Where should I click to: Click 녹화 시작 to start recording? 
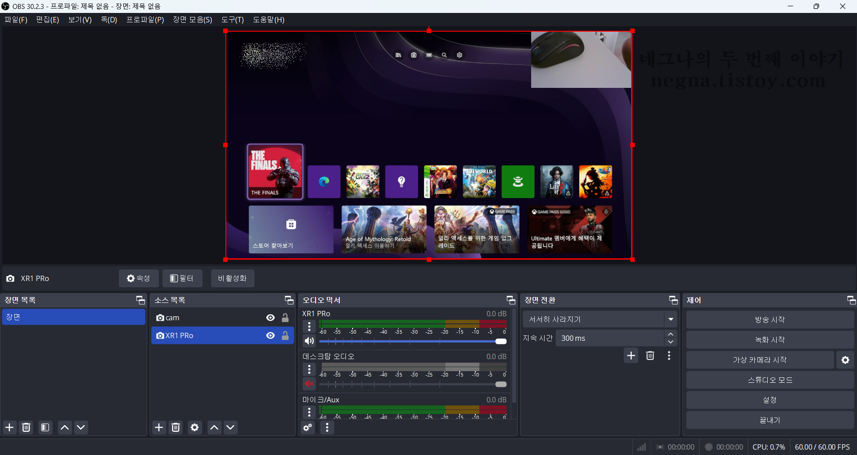point(770,340)
